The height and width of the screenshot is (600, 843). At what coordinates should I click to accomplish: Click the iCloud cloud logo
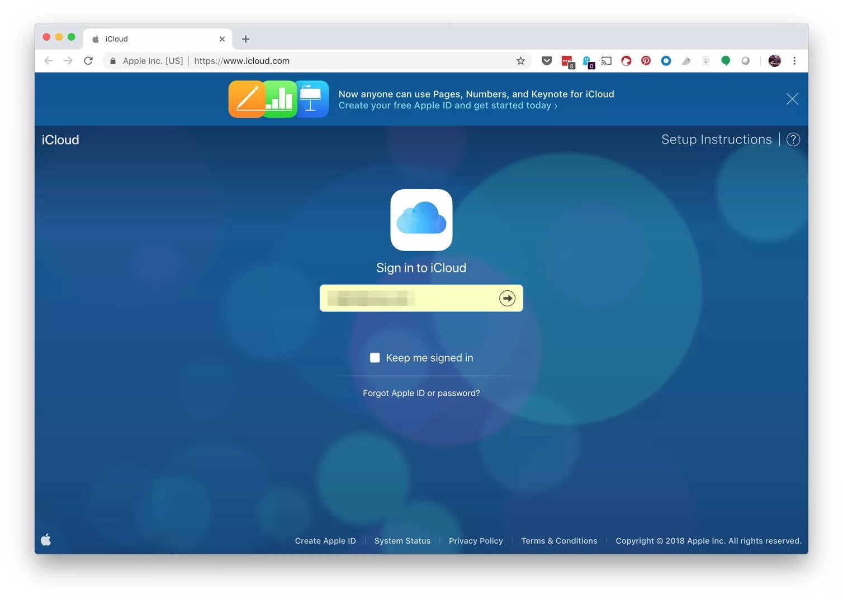(x=421, y=220)
